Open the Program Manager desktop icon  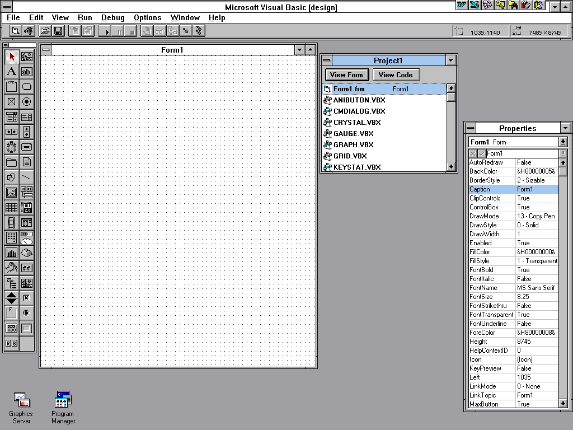coord(63,408)
